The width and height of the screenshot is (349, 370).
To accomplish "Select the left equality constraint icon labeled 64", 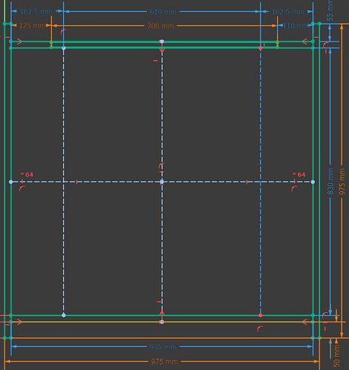I will tap(27, 174).
